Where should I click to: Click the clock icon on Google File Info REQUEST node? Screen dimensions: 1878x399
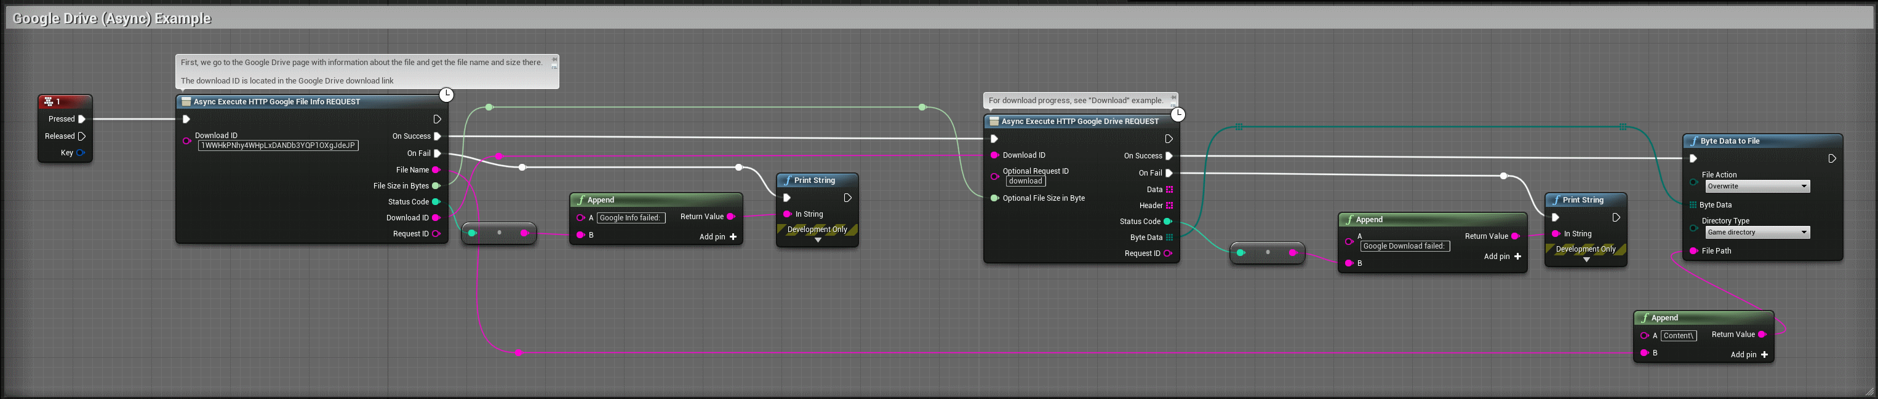pos(446,95)
